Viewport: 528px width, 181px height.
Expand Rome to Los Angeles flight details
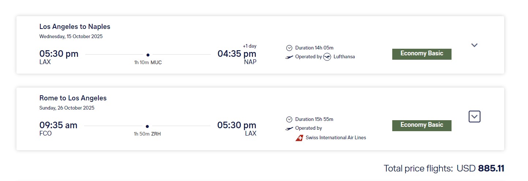click(475, 117)
